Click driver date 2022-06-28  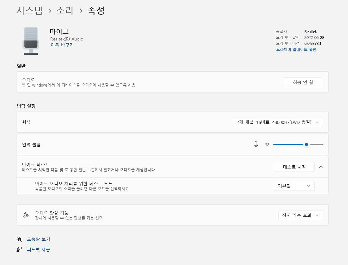pos(314,37)
